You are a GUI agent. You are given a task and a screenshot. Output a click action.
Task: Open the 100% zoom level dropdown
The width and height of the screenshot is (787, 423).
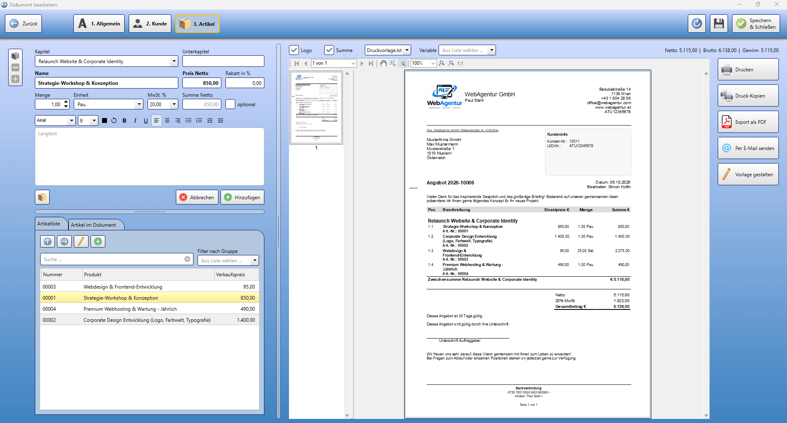click(x=433, y=63)
